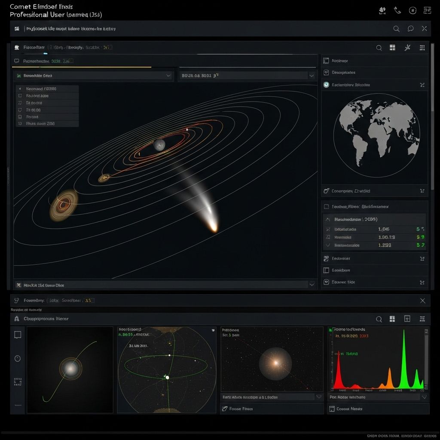Close the bottom comparison panel
Screen dimensions: 440x440
[x=422, y=300]
